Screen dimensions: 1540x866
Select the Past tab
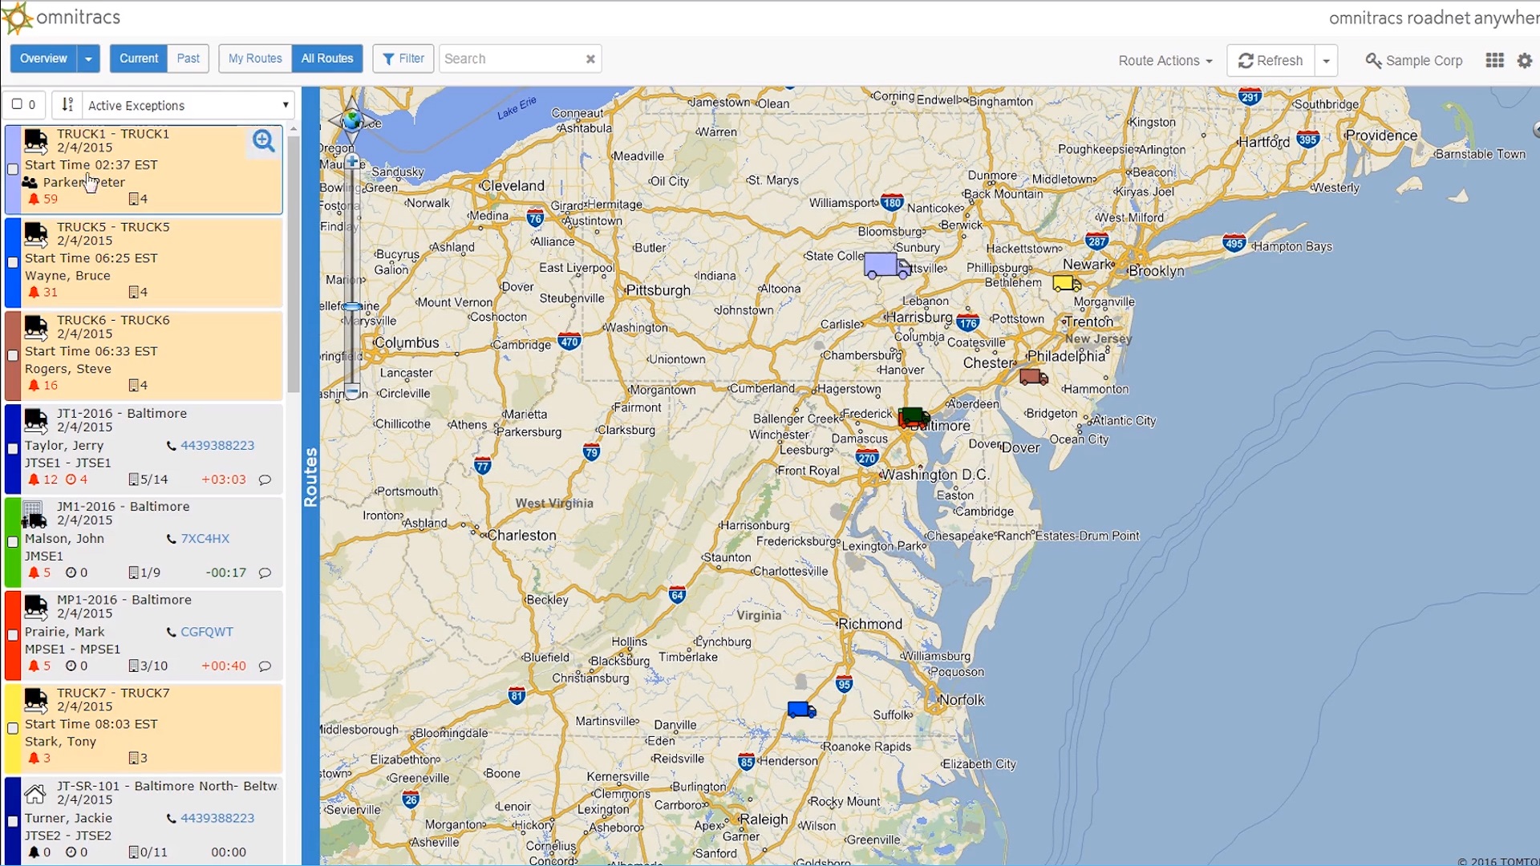coord(188,59)
